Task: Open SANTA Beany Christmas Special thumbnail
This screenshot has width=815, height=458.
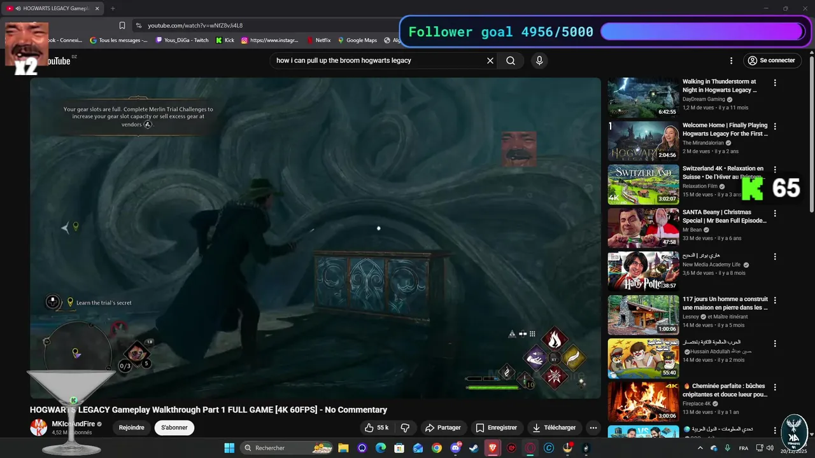Action: [643, 228]
